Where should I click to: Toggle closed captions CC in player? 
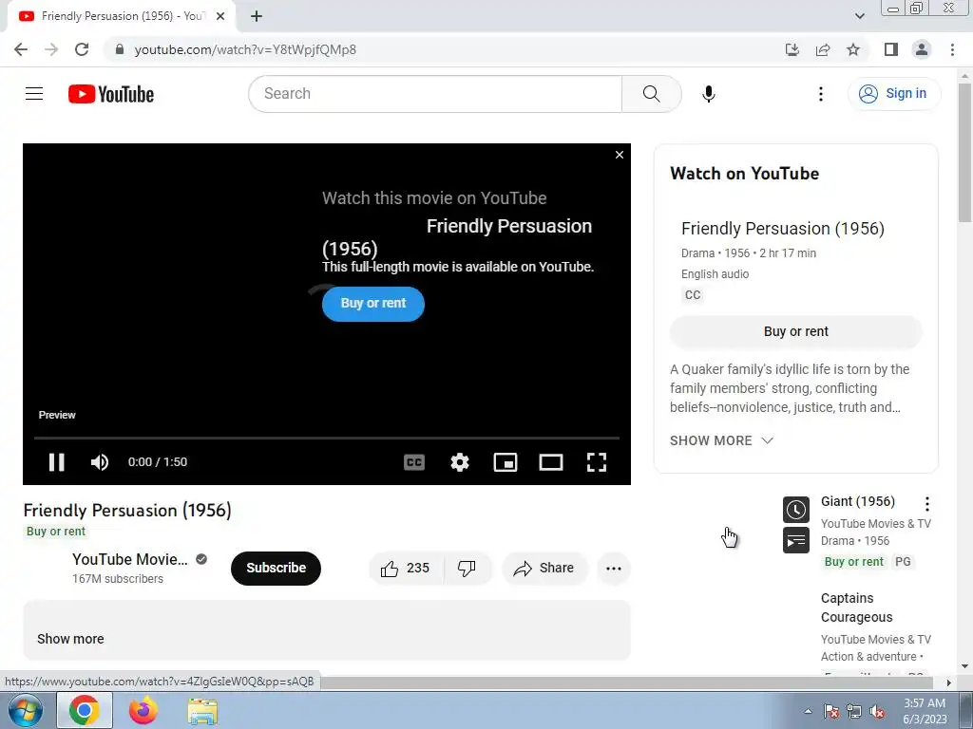(x=414, y=462)
